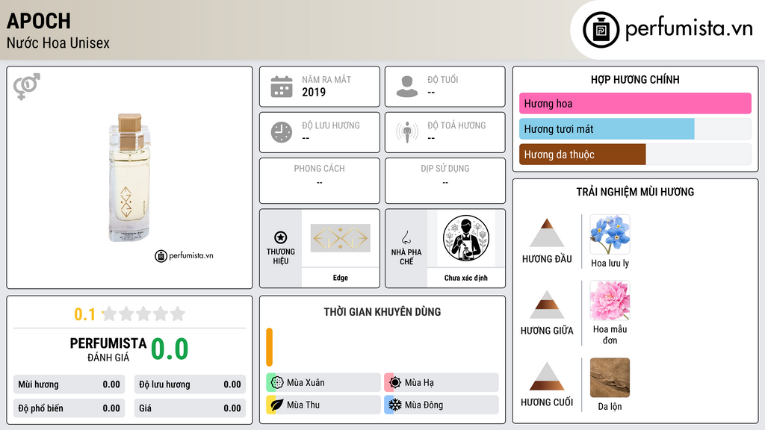Click the sun icon for Mùa Hạ

(395, 382)
